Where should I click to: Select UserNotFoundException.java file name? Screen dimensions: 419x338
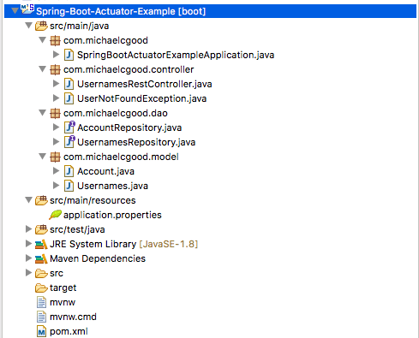(142, 99)
